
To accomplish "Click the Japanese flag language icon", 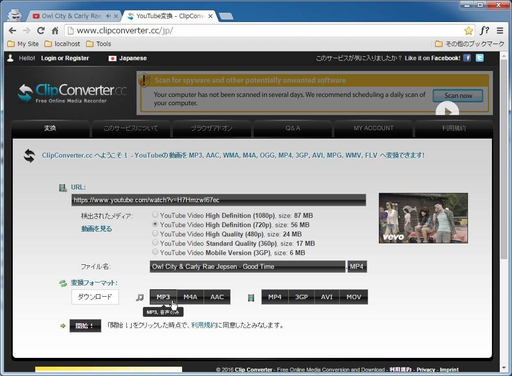I will (113, 58).
